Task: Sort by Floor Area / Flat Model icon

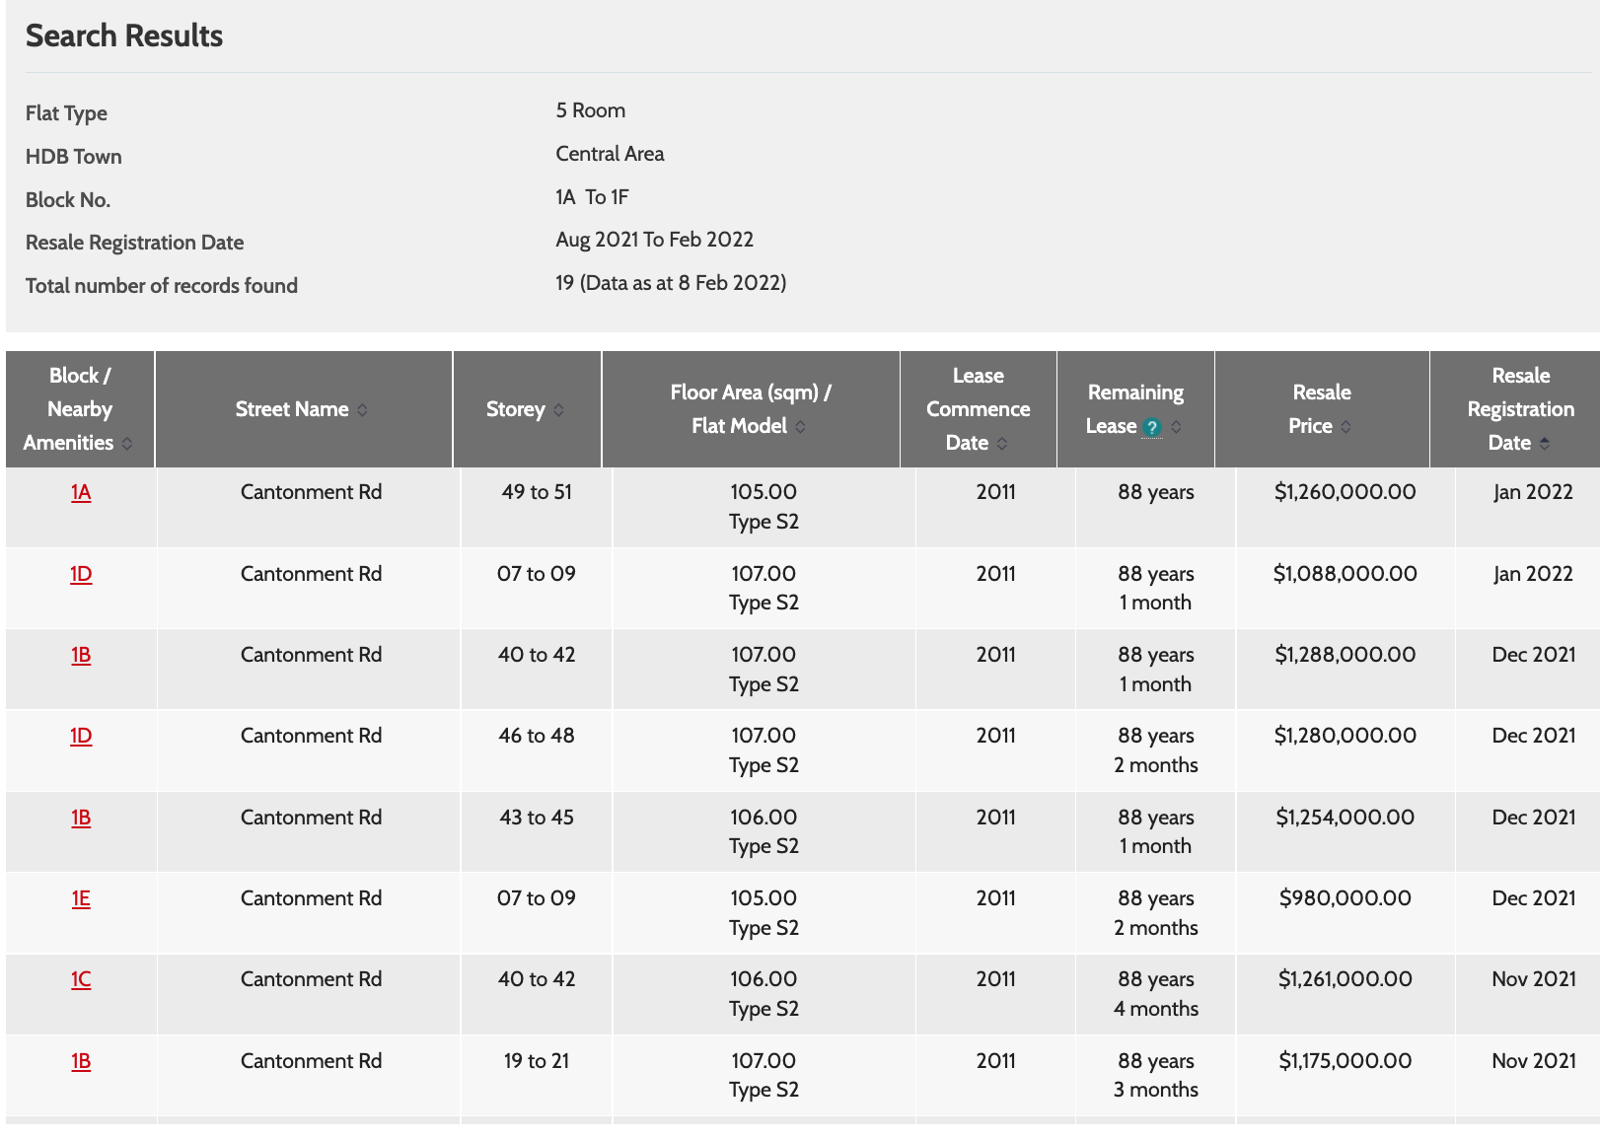Action: tap(800, 427)
